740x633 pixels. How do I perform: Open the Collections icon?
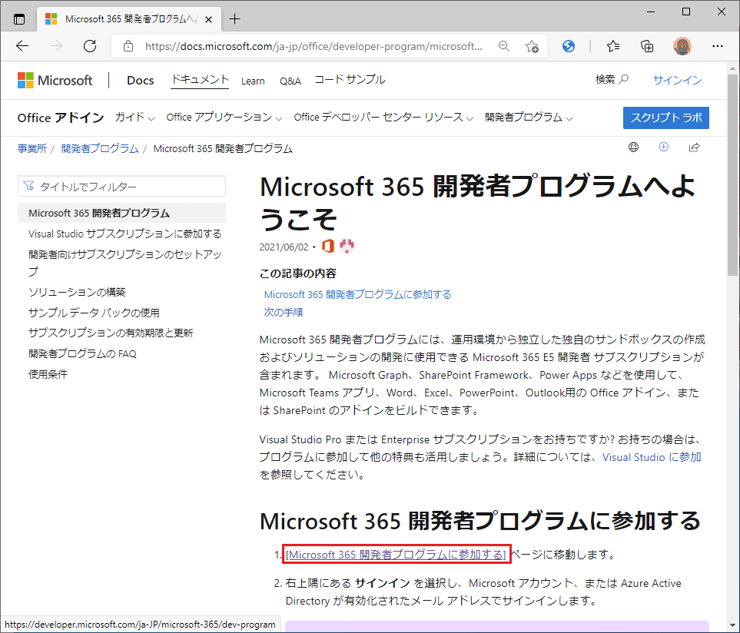pos(647,46)
